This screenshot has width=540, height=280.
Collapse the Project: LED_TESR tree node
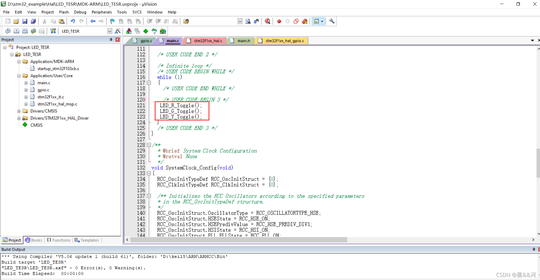(x=5, y=48)
